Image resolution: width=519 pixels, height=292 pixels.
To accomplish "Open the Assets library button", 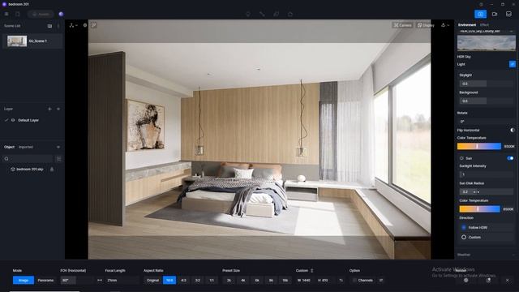I will 41,15.
